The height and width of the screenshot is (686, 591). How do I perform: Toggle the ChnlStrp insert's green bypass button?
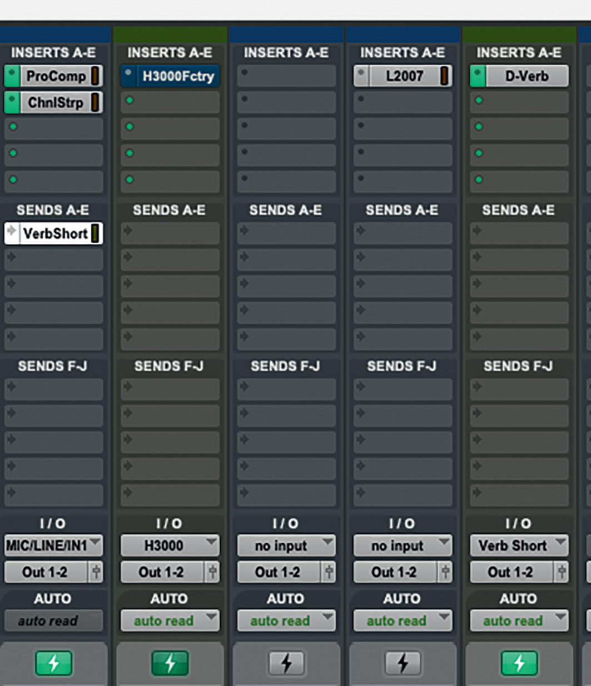point(12,103)
